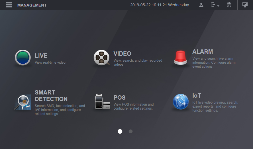Click the logout icon in top bar
Viewport: 253px width, 149px height.
[x=213, y=5]
